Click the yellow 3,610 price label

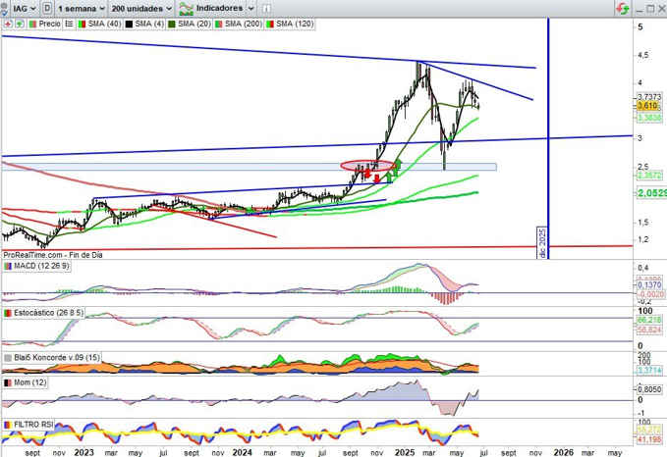649,105
